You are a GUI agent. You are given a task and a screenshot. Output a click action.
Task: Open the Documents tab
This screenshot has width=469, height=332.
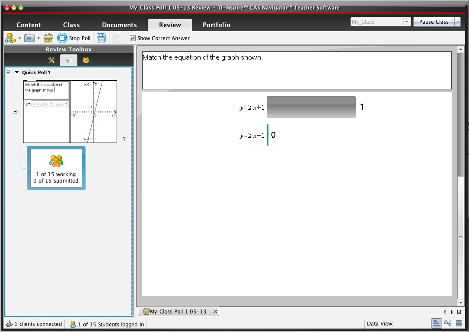tap(119, 25)
